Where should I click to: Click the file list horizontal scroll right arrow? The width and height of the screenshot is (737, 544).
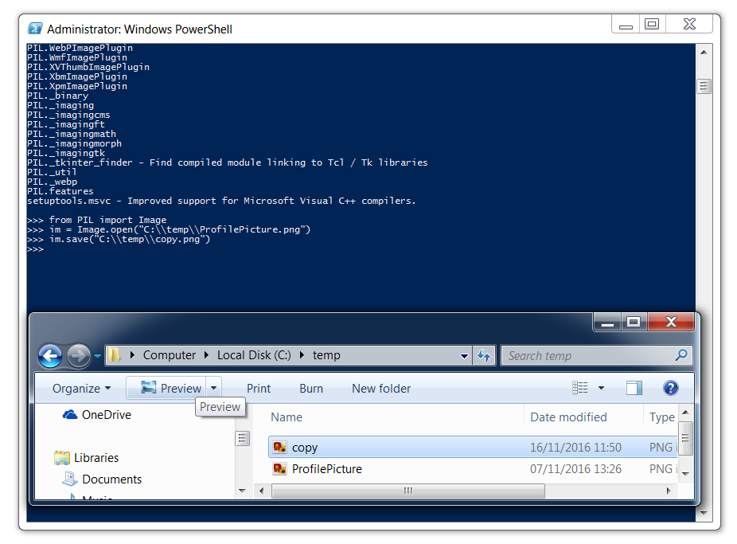coord(669,491)
